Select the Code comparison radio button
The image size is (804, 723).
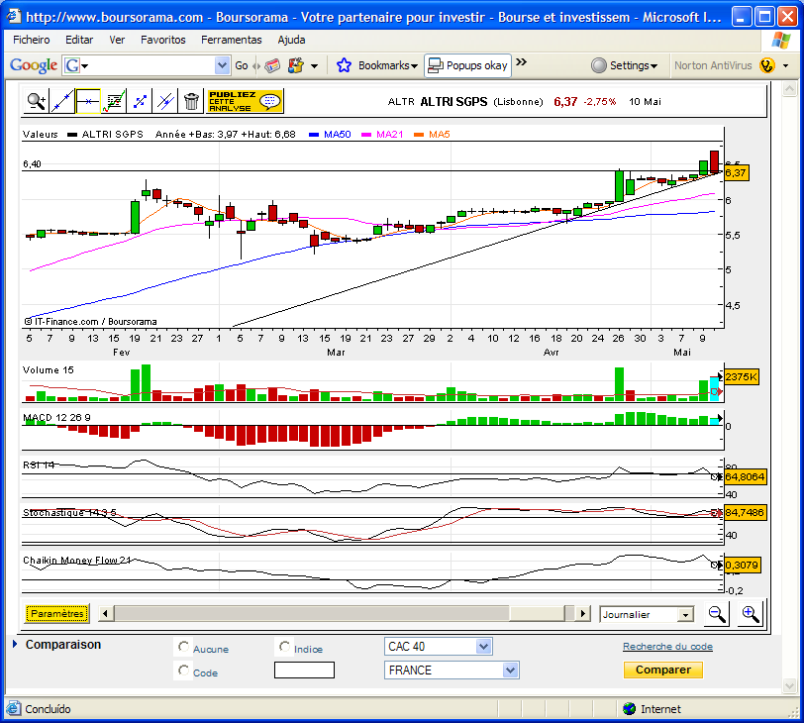tap(183, 671)
